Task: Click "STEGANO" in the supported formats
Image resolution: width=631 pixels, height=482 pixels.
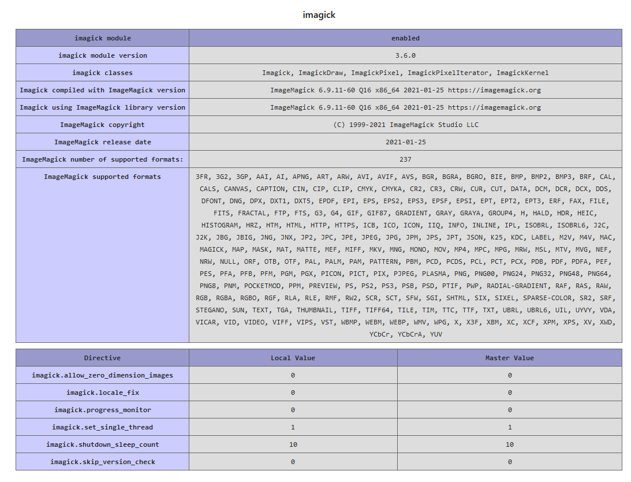Action: [x=210, y=310]
